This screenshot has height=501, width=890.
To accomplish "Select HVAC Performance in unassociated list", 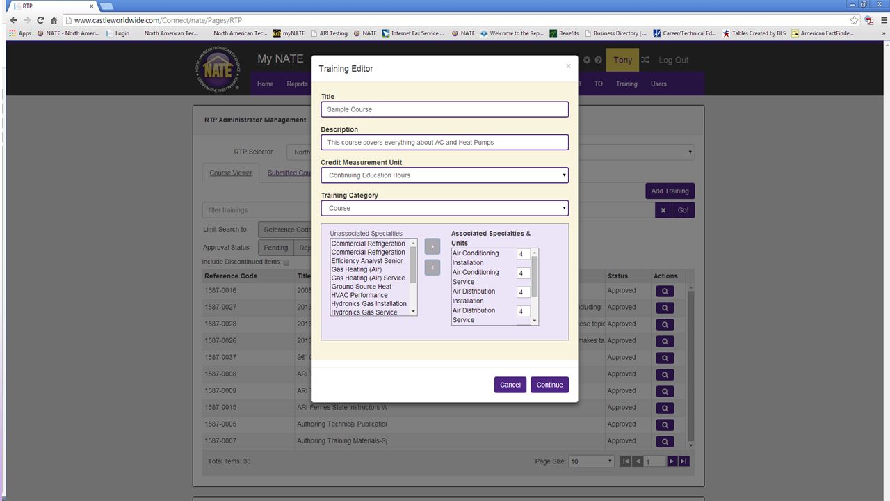I will [359, 295].
